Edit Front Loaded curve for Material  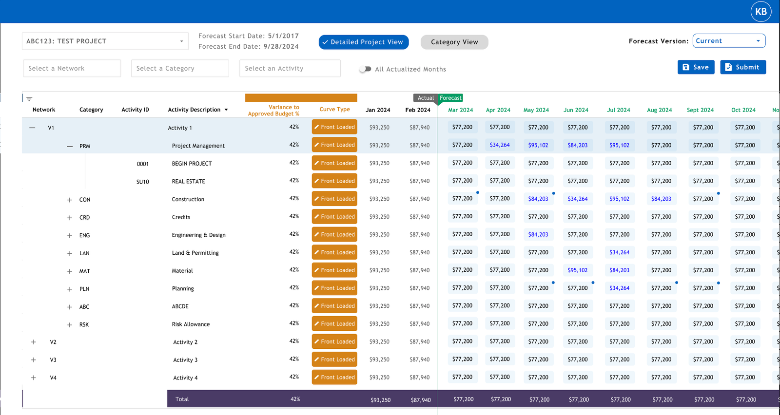[334, 270]
